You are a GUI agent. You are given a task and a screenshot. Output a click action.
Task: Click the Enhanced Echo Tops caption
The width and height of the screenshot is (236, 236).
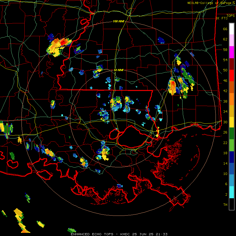[x=119, y=234]
